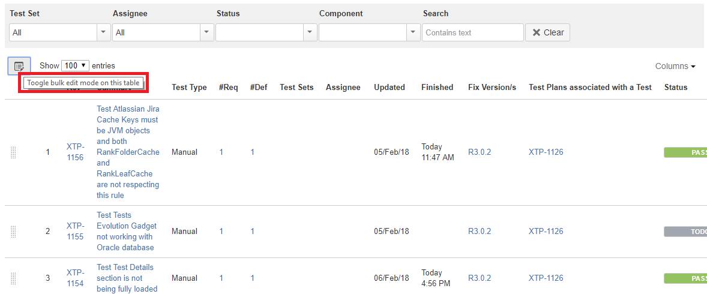Click drag handle icon for row 3

coord(13,278)
